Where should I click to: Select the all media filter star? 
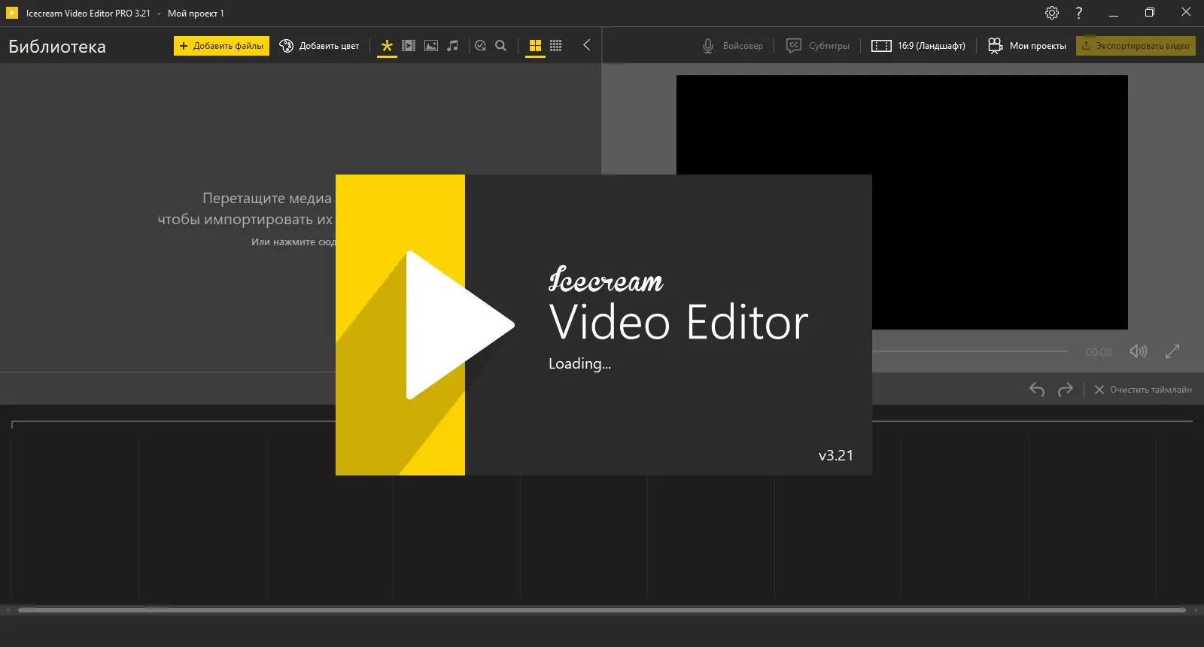(387, 46)
